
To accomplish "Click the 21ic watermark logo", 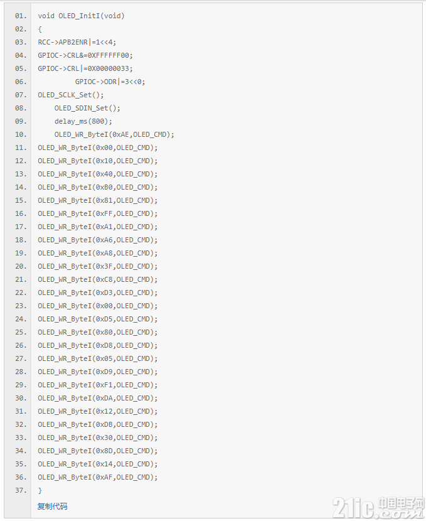I will coord(378,507).
